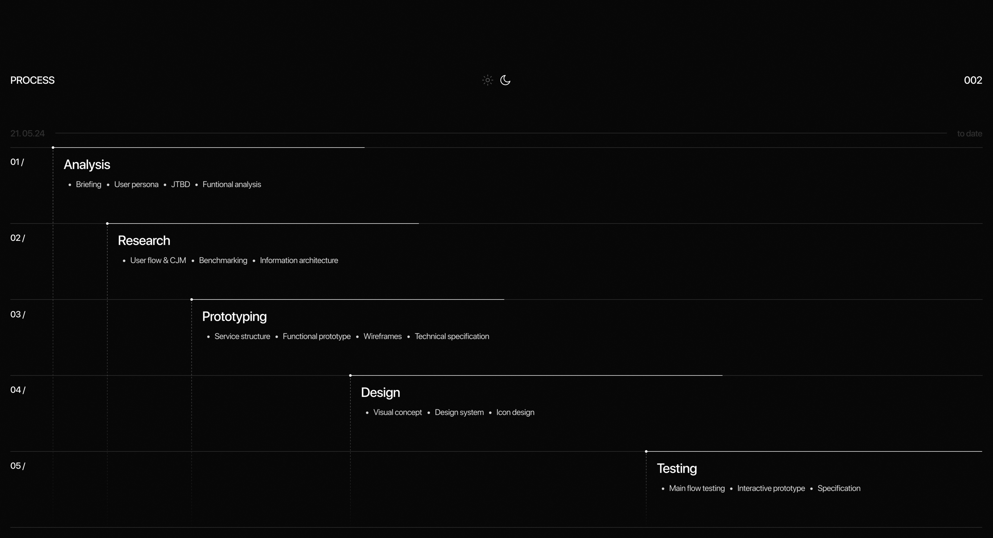Select the Research stage title
The height and width of the screenshot is (538, 993).
coord(144,240)
